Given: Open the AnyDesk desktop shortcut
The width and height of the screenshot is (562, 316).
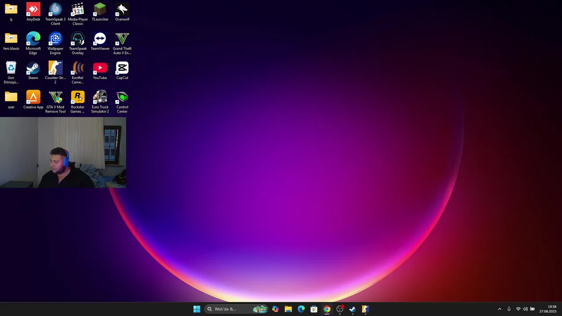Looking at the screenshot, I should (33, 12).
